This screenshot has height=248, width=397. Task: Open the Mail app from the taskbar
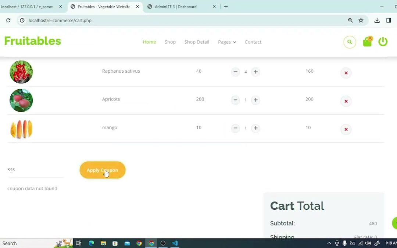click(127, 243)
